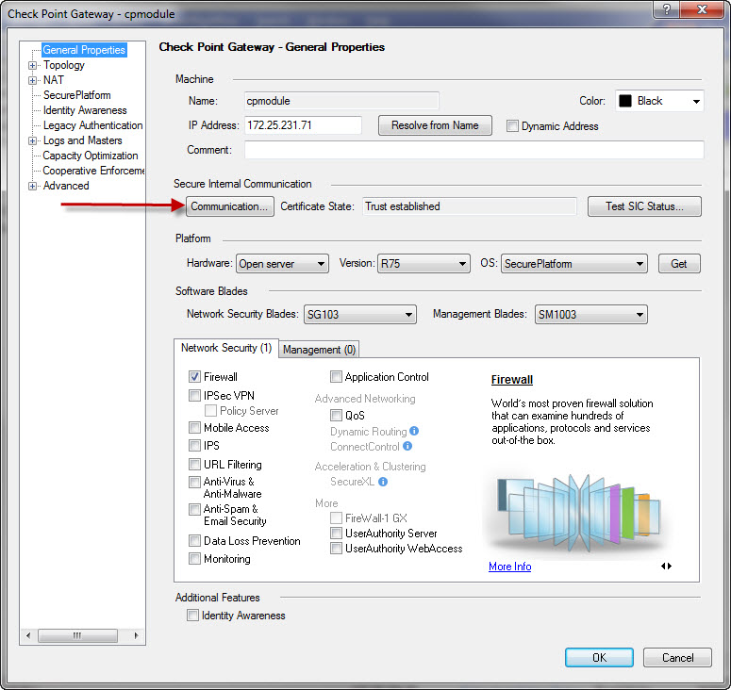This screenshot has height=690, width=731.
Task: Click into the Comment field
Action: [473, 150]
